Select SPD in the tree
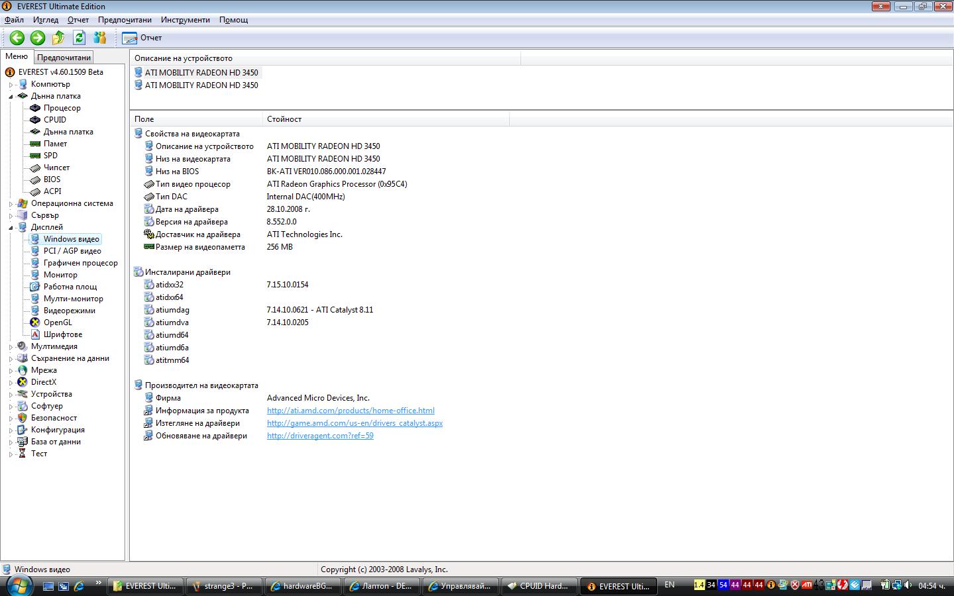 click(x=50, y=156)
